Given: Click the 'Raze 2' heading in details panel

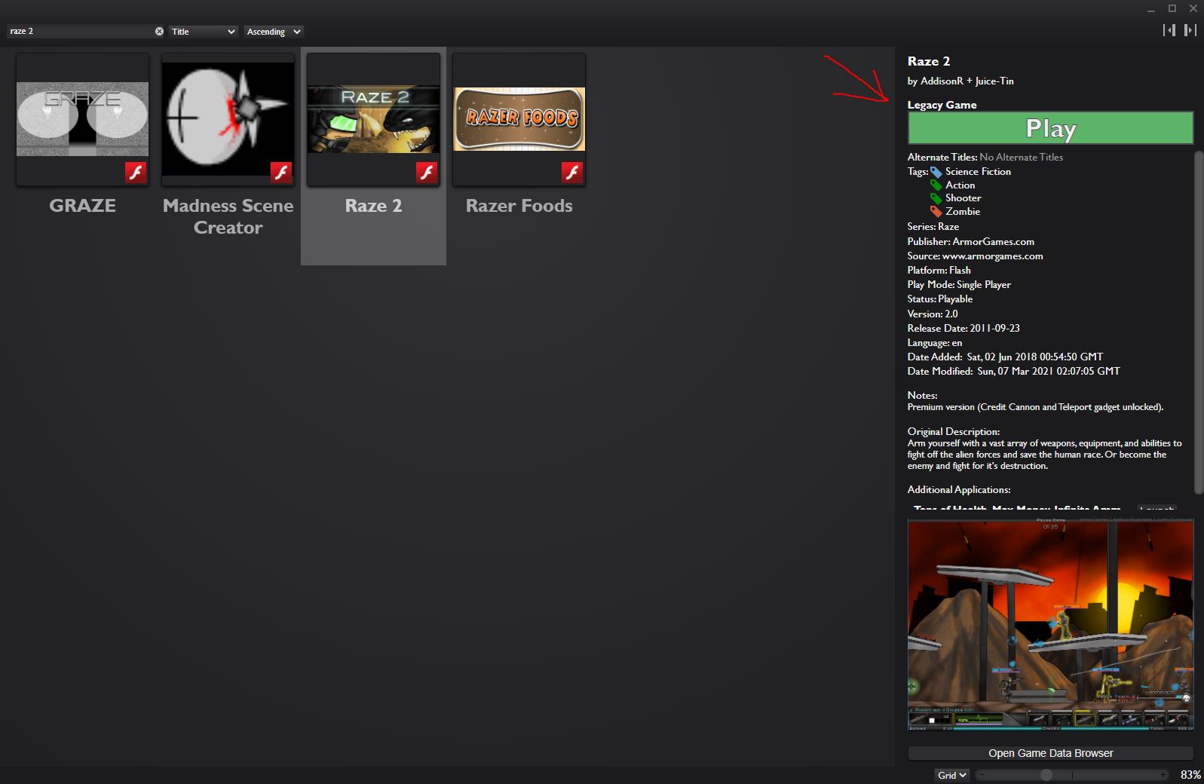Looking at the screenshot, I should tap(928, 61).
